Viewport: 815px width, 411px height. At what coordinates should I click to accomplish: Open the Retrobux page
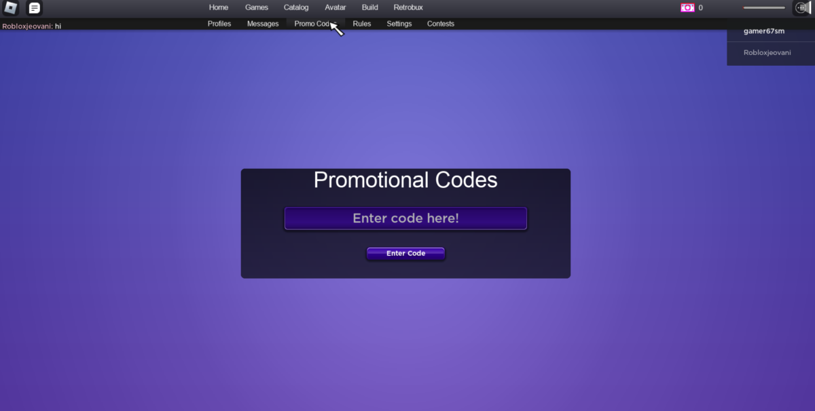point(407,7)
